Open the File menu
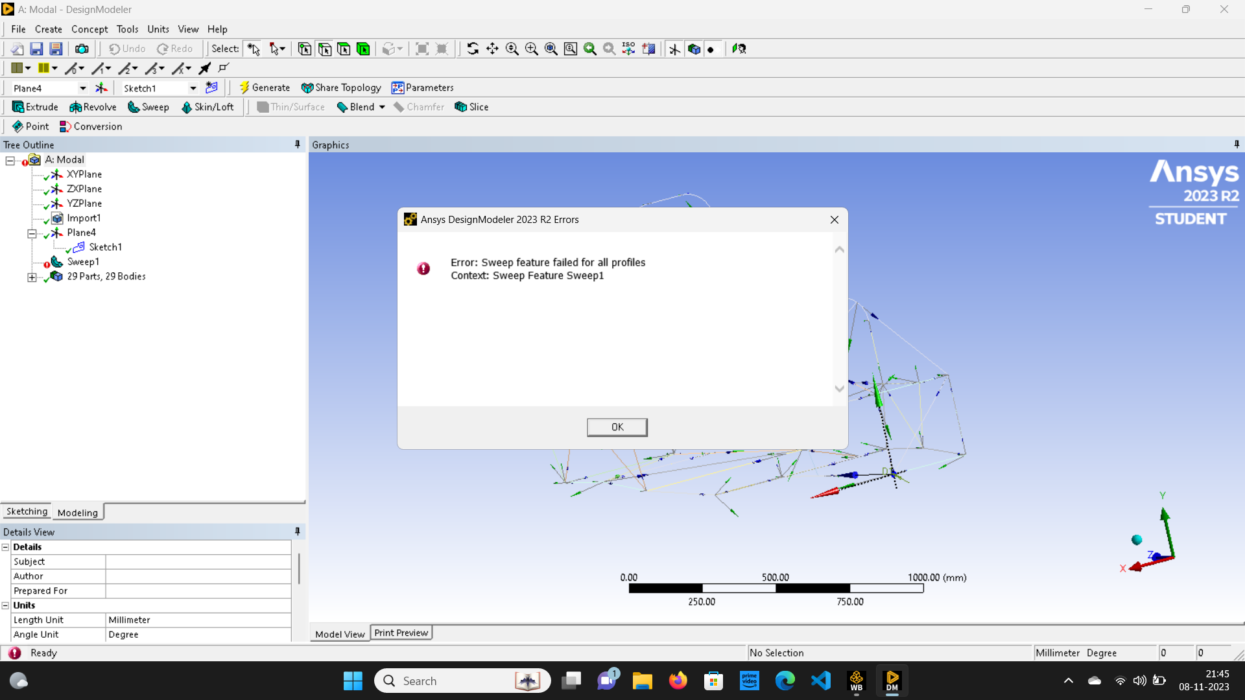1245x700 pixels. pyautogui.click(x=18, y=29)
